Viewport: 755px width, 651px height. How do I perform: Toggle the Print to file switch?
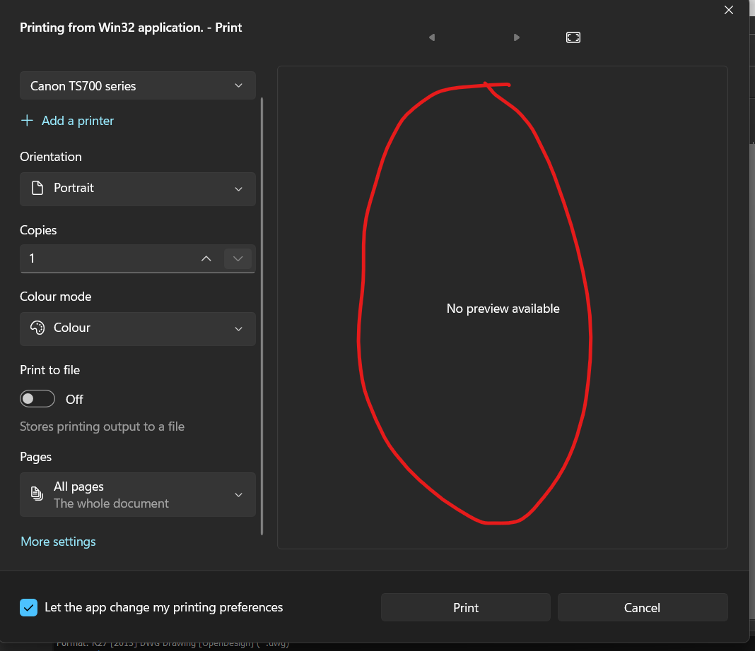pos(37,399)
